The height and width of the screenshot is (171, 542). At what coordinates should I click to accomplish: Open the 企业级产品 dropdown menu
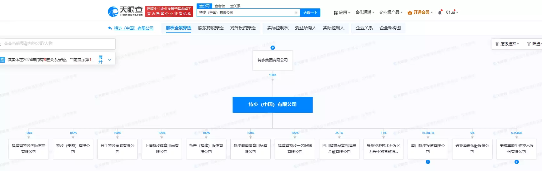coord(391,12)
